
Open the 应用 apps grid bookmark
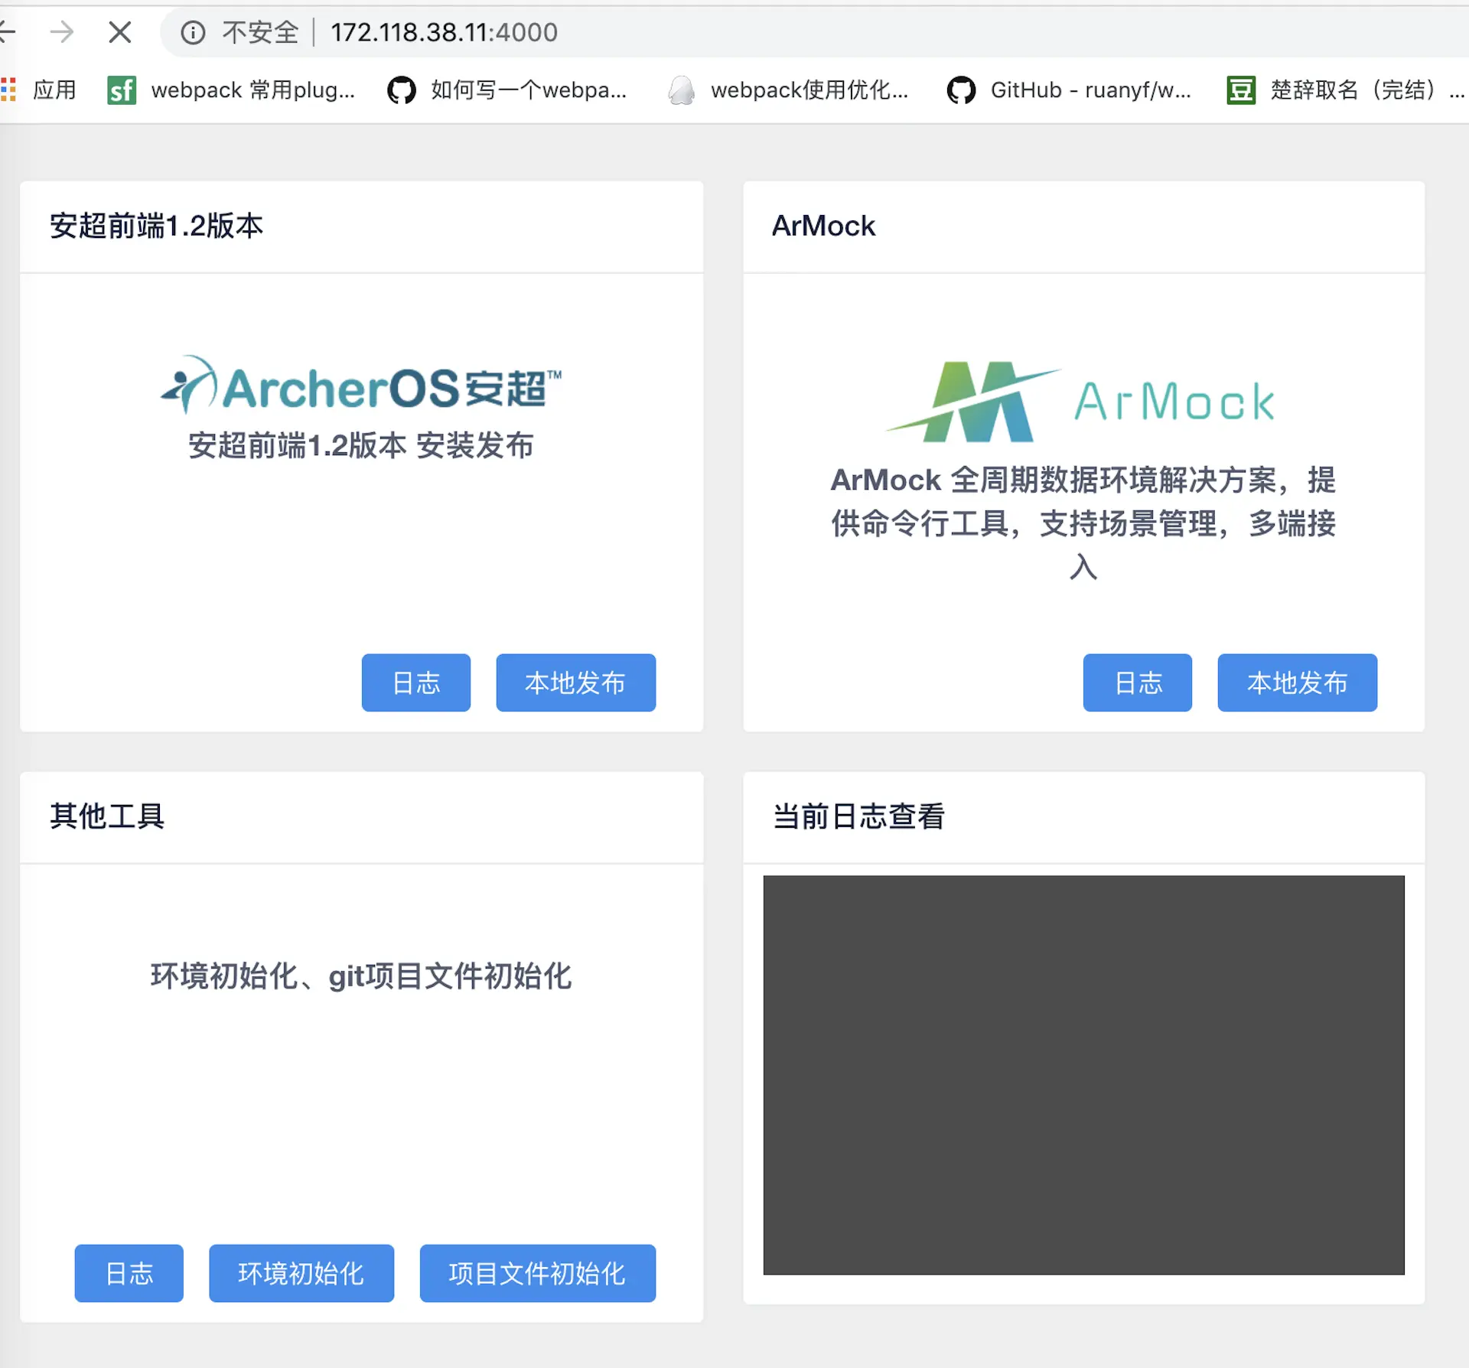(x=38, y=90)
